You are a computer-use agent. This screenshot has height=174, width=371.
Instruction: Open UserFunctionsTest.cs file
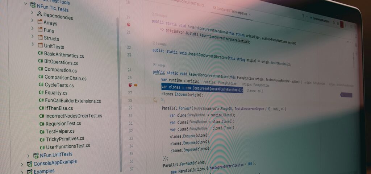tap(68, 146)
